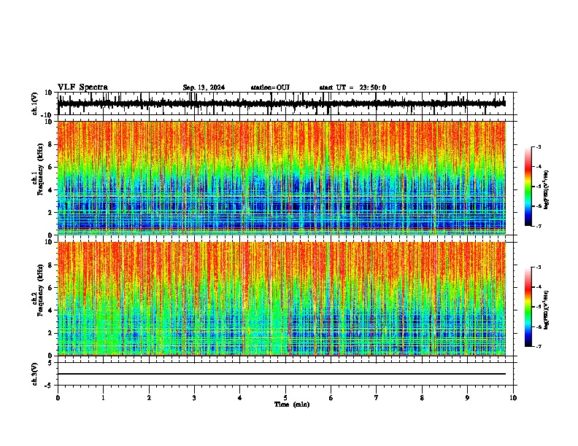Click the "Time (min)" x-axis label
This screenshot has width=578, height=446.
coord(292,404)
